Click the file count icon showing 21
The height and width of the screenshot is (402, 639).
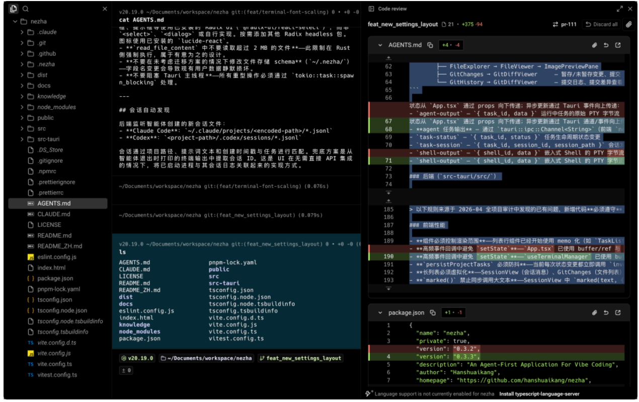444,24
